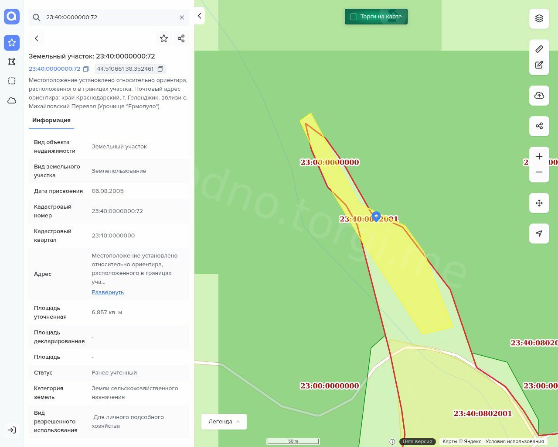Enable the 'Торги на карте' checkbox
The height and width of the screenshot is (447, 558).
click(354, 17)
